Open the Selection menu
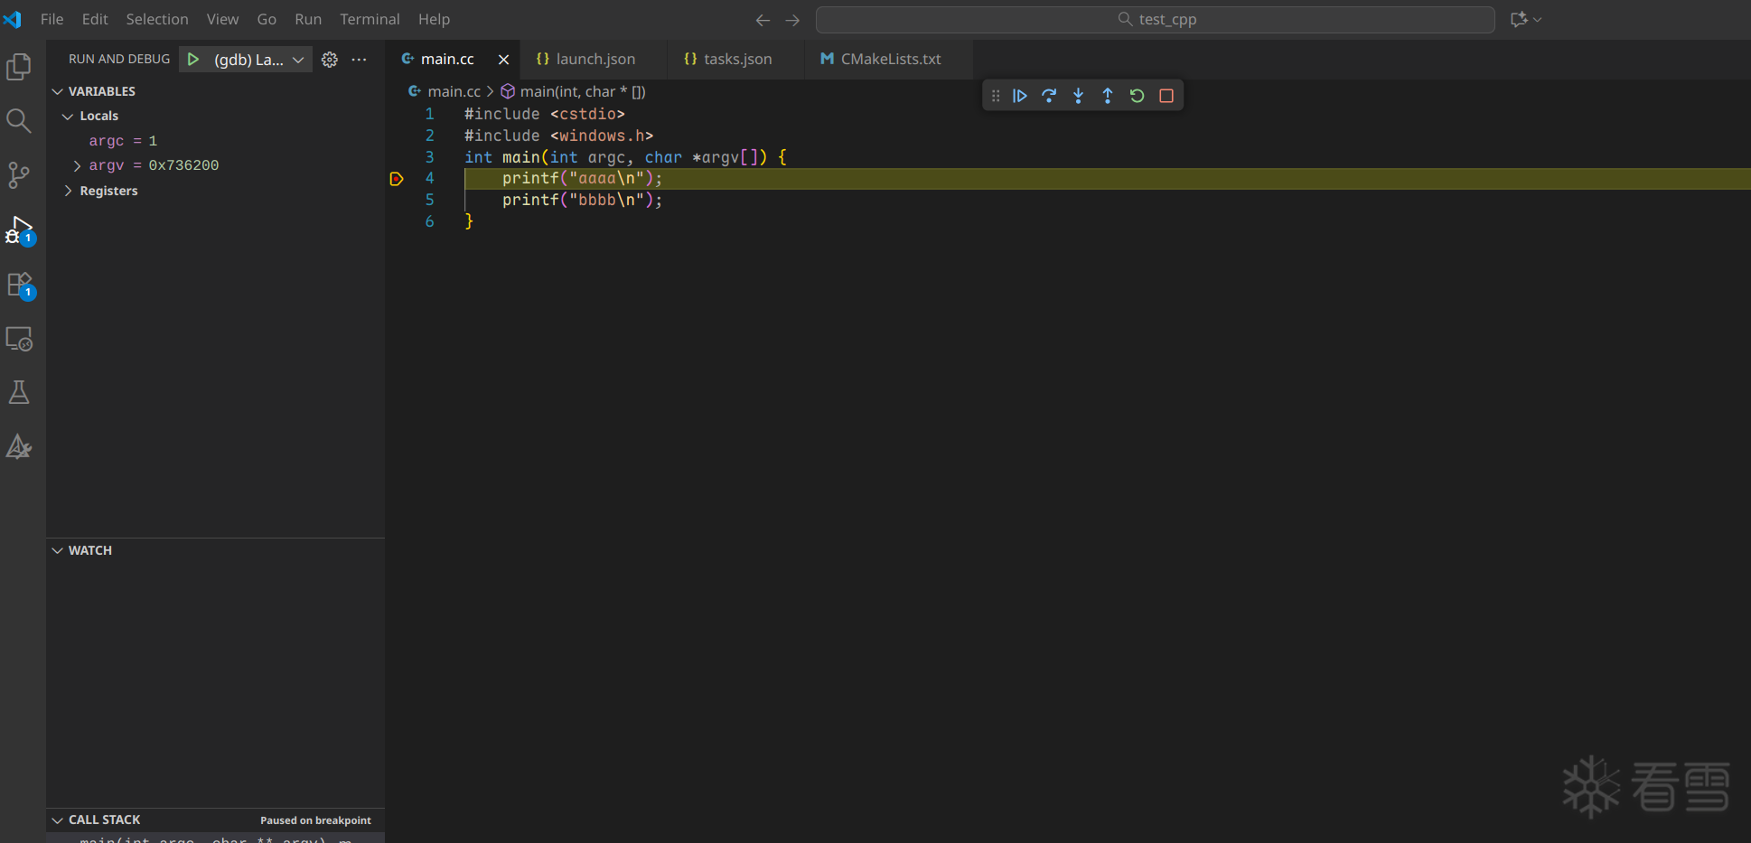This screenshot has width=1751, height=843. 157,19
